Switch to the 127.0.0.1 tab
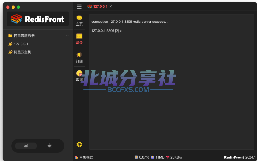 pos(98,7)
